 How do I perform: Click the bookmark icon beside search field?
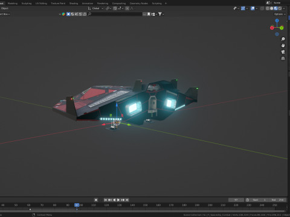point(149,14)
